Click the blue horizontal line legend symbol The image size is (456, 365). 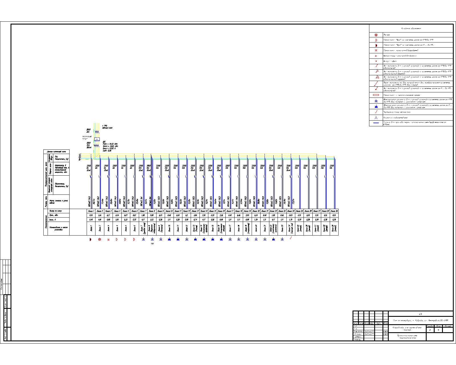376,123
